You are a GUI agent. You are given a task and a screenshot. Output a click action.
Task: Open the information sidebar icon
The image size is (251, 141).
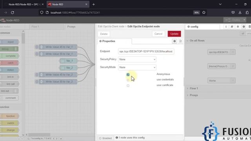pyautogui.click(x=226, y=27)
